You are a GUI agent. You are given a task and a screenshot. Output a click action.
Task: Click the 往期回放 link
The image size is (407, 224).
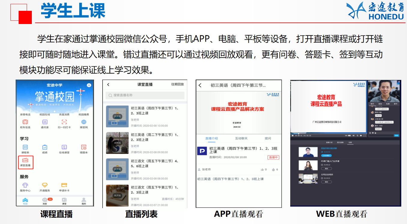(177, 84)
